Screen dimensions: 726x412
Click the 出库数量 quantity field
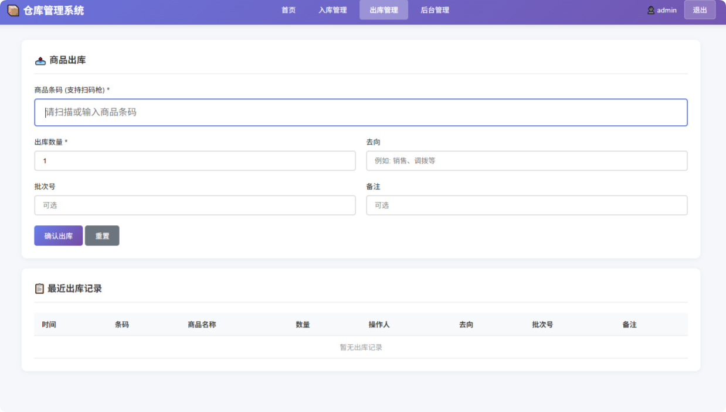(195, 161)
